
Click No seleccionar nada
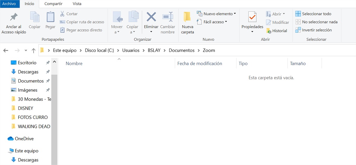click(316, 22)
